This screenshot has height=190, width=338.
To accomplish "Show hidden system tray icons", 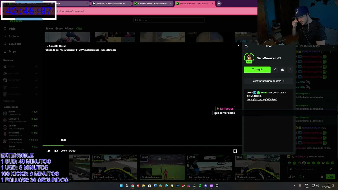I will point(294,186).
